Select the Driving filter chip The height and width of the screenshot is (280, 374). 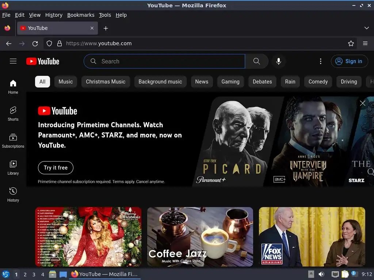(349, 82)
